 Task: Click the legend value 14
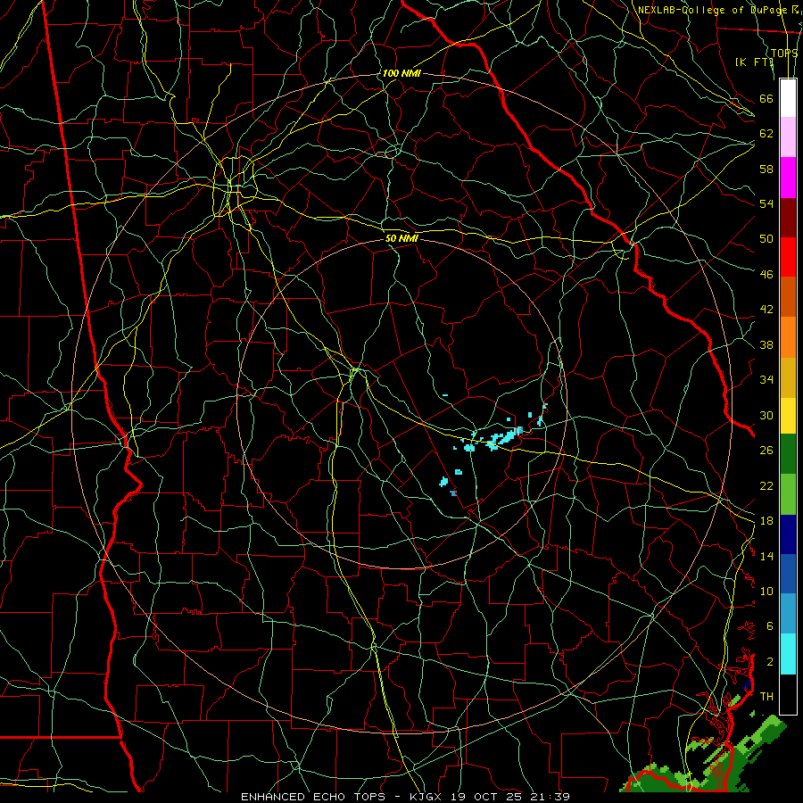pos(766,556)
